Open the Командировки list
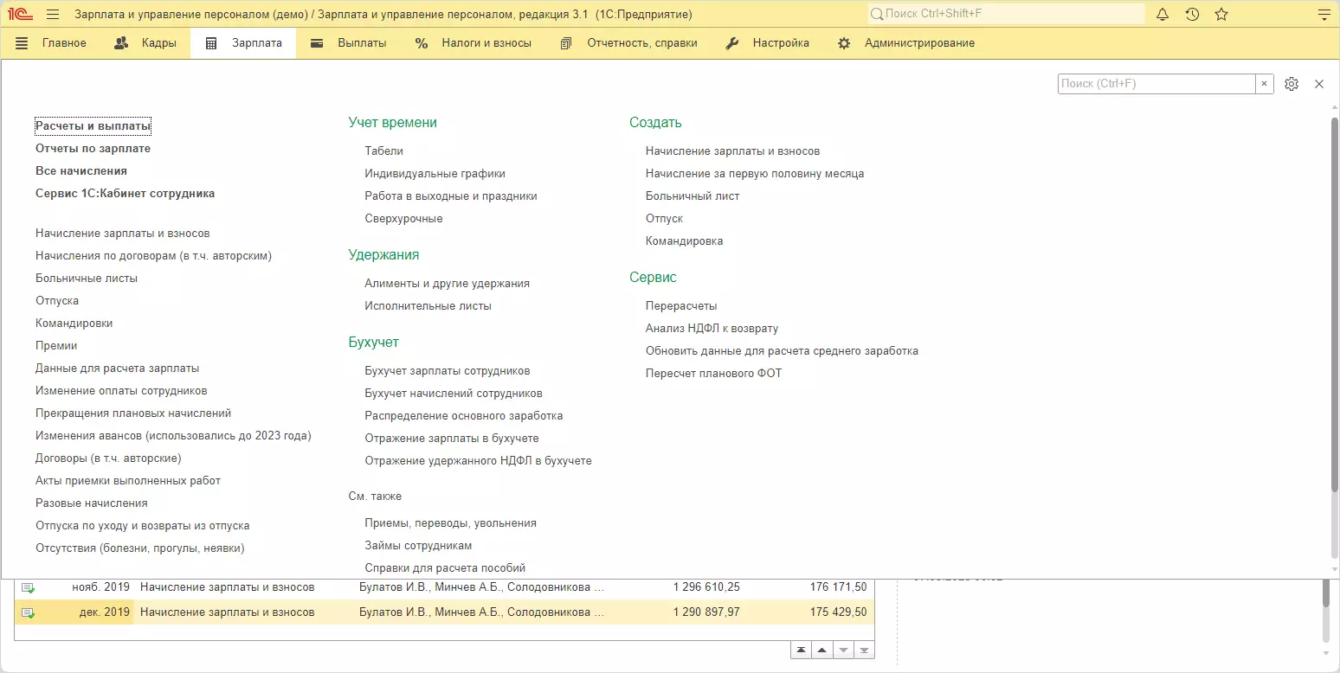The height and width of the screenshot is (673, 1340). (74, 324)
